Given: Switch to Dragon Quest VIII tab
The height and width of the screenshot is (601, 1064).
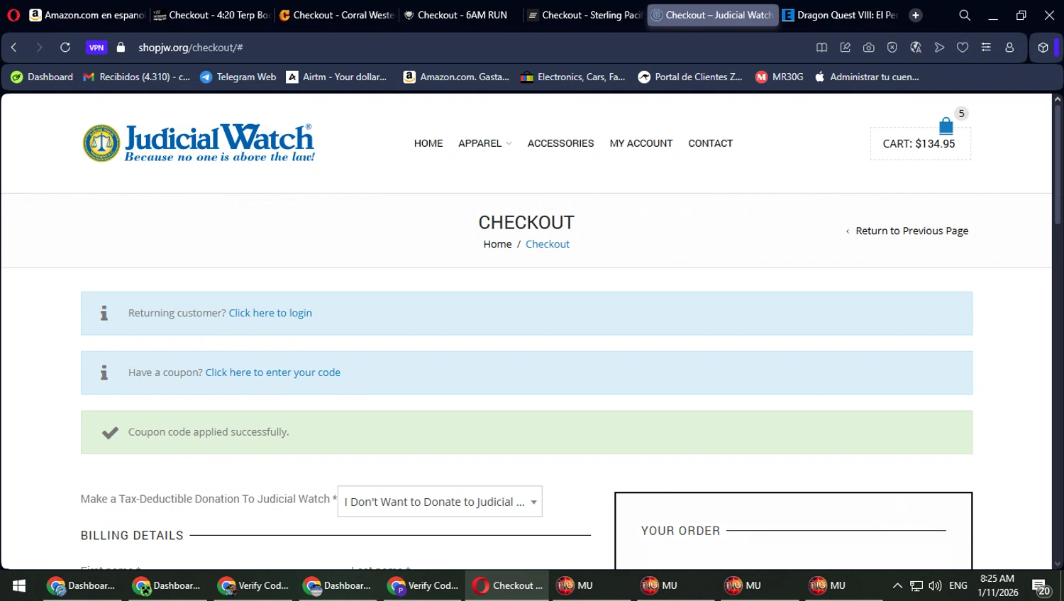Looking at the screenshot, I should click(x=841, y=15).
